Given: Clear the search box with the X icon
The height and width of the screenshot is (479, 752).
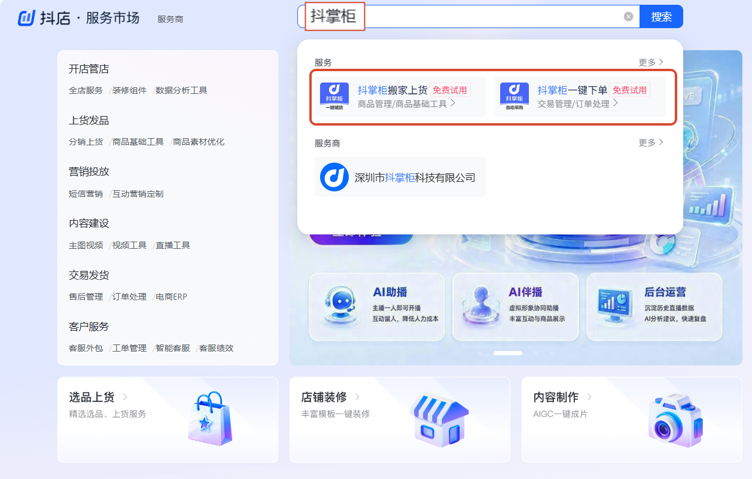Looking at the screenshot, I should click(x=628, y=17).
